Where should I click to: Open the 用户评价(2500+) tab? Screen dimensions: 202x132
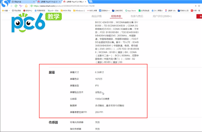(162, 16)
